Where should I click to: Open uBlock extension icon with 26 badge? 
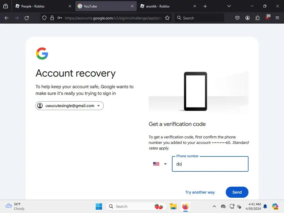(x=268, y=17)
